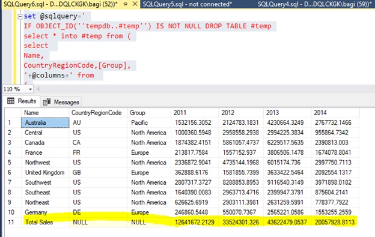Click the Northeast name cell
Screen dimensions: 375x237
pyautogui.click(x=45, y=202)
